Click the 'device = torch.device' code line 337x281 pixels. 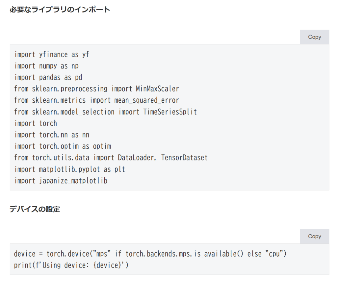[151, 254]
